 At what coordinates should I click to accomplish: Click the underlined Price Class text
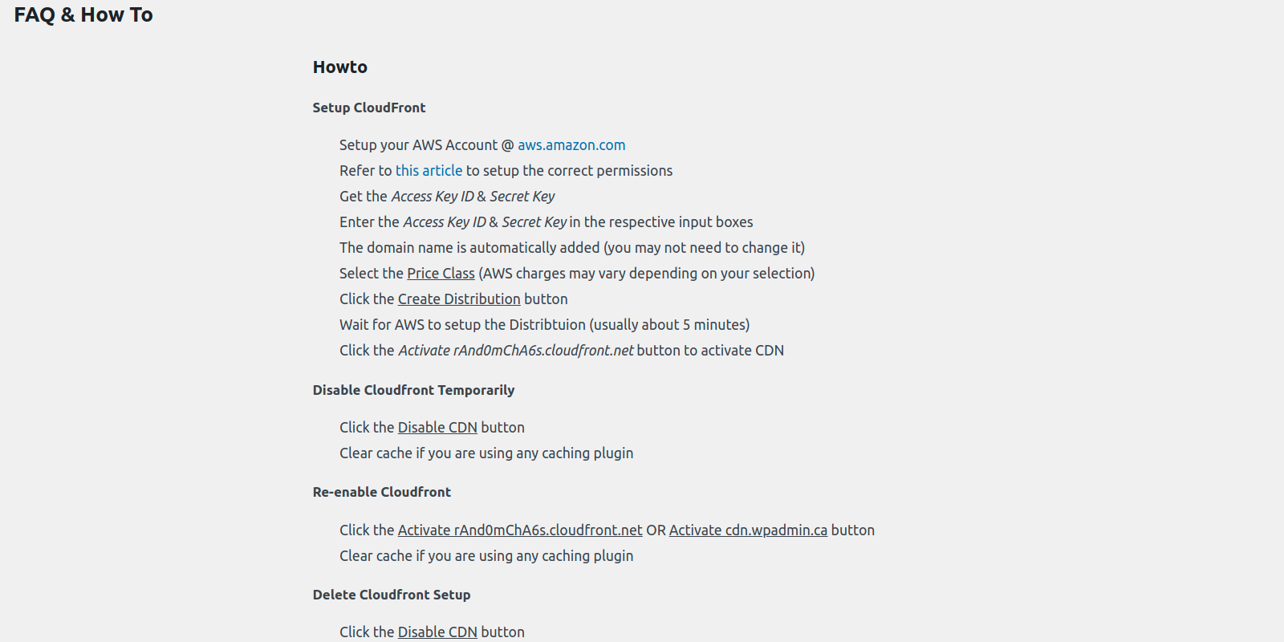coord(441,274)
